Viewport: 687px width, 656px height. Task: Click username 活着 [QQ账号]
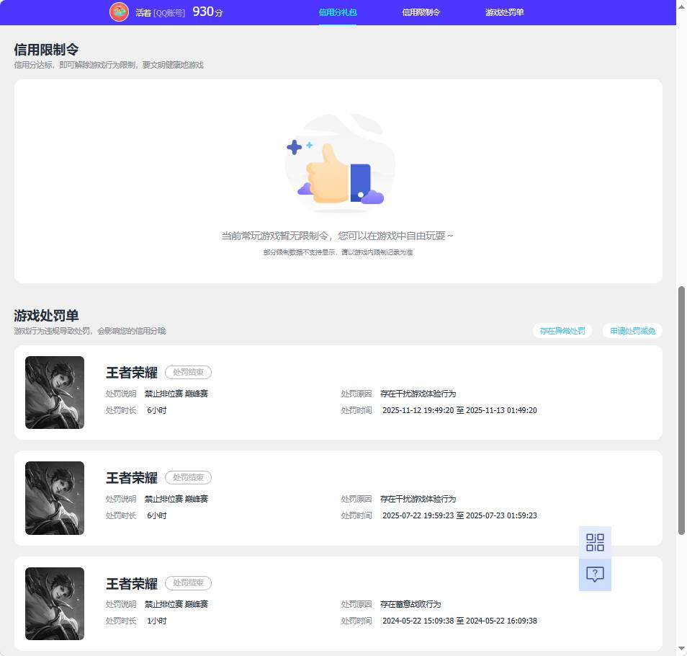160,13
